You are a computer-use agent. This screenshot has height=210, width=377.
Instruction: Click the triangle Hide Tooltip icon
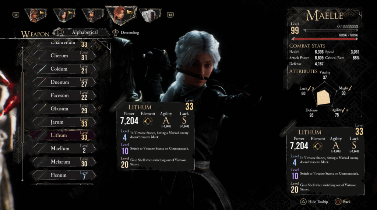303,202
